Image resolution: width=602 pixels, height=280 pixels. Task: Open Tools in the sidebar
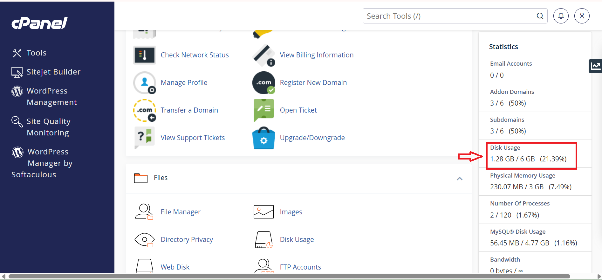36,53
